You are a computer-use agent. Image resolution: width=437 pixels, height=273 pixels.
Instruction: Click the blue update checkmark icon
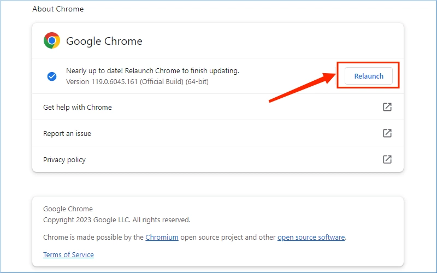tap(52, 76)
